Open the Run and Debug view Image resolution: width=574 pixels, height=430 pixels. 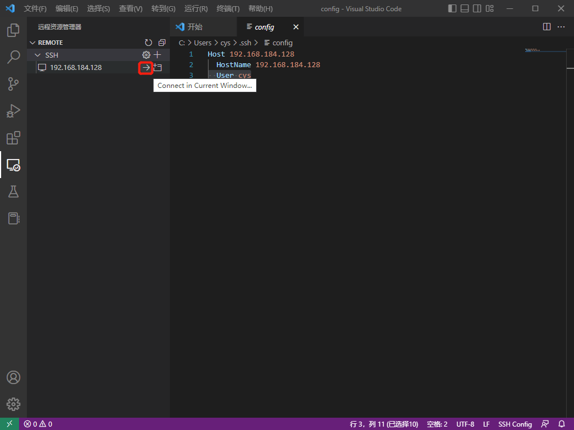[x=13, y=111]
